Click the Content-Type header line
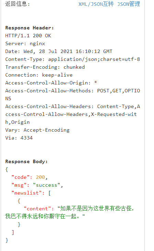Screen dimensions: 154x251 73,59
